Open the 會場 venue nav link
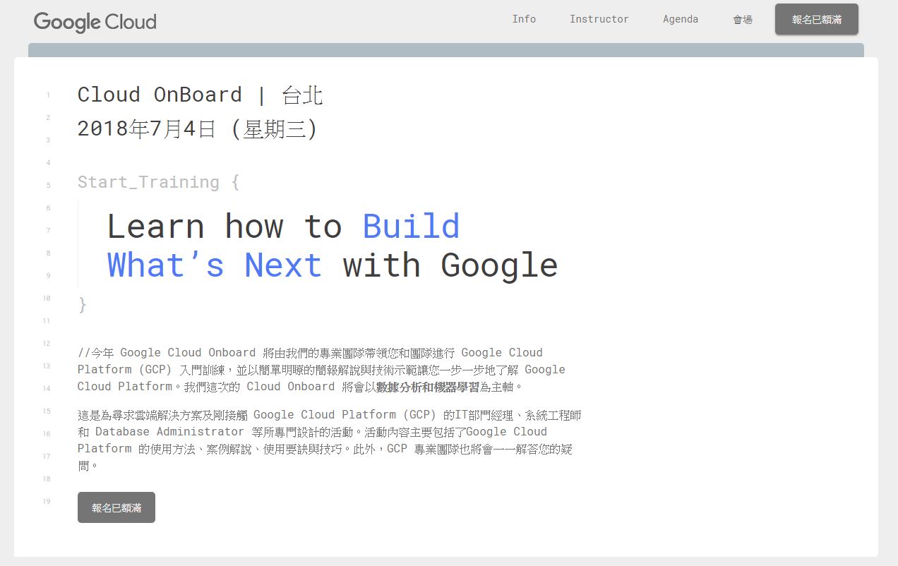Viewport: 898px width, 566px height. tap(743, 20)
